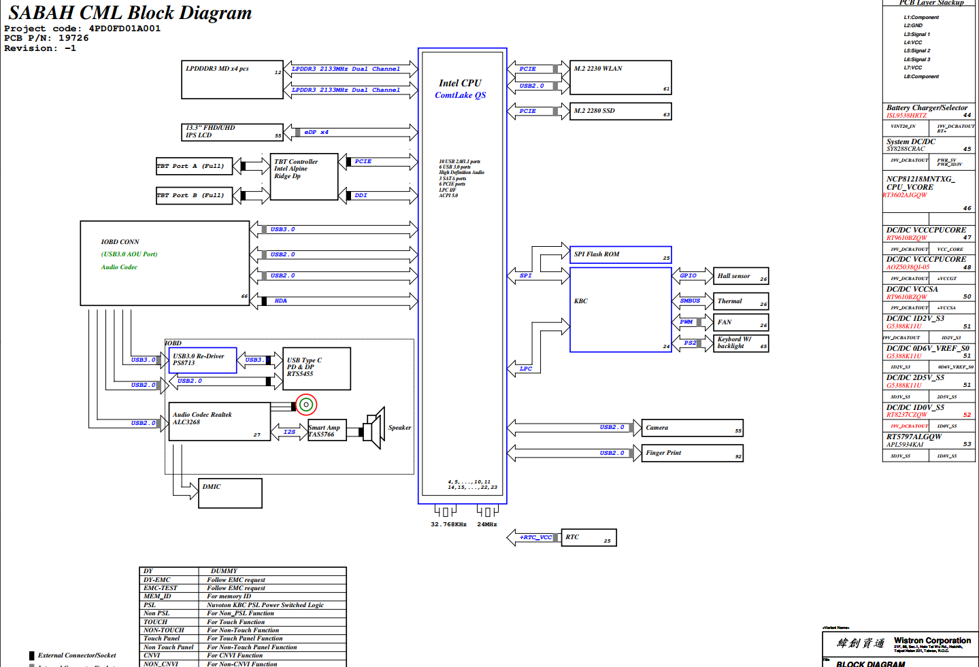The width and height of the screenshot is (979, 667).
Task: Click the TBT Port B (Full) box
Action: coord(195,195)
